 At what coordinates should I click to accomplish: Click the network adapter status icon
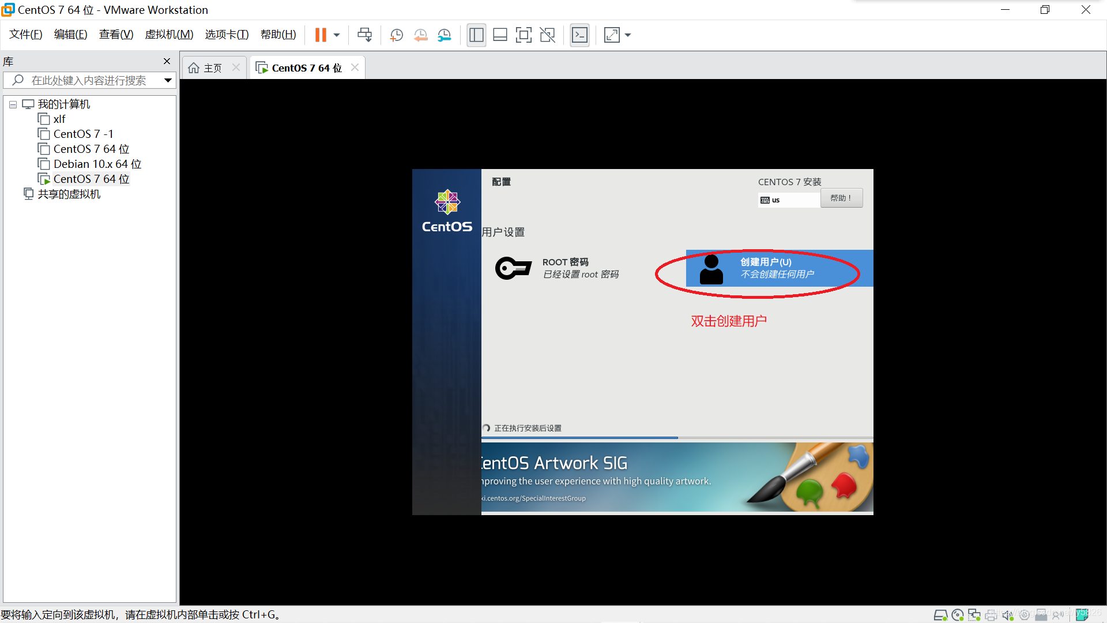tap(974, 616)
